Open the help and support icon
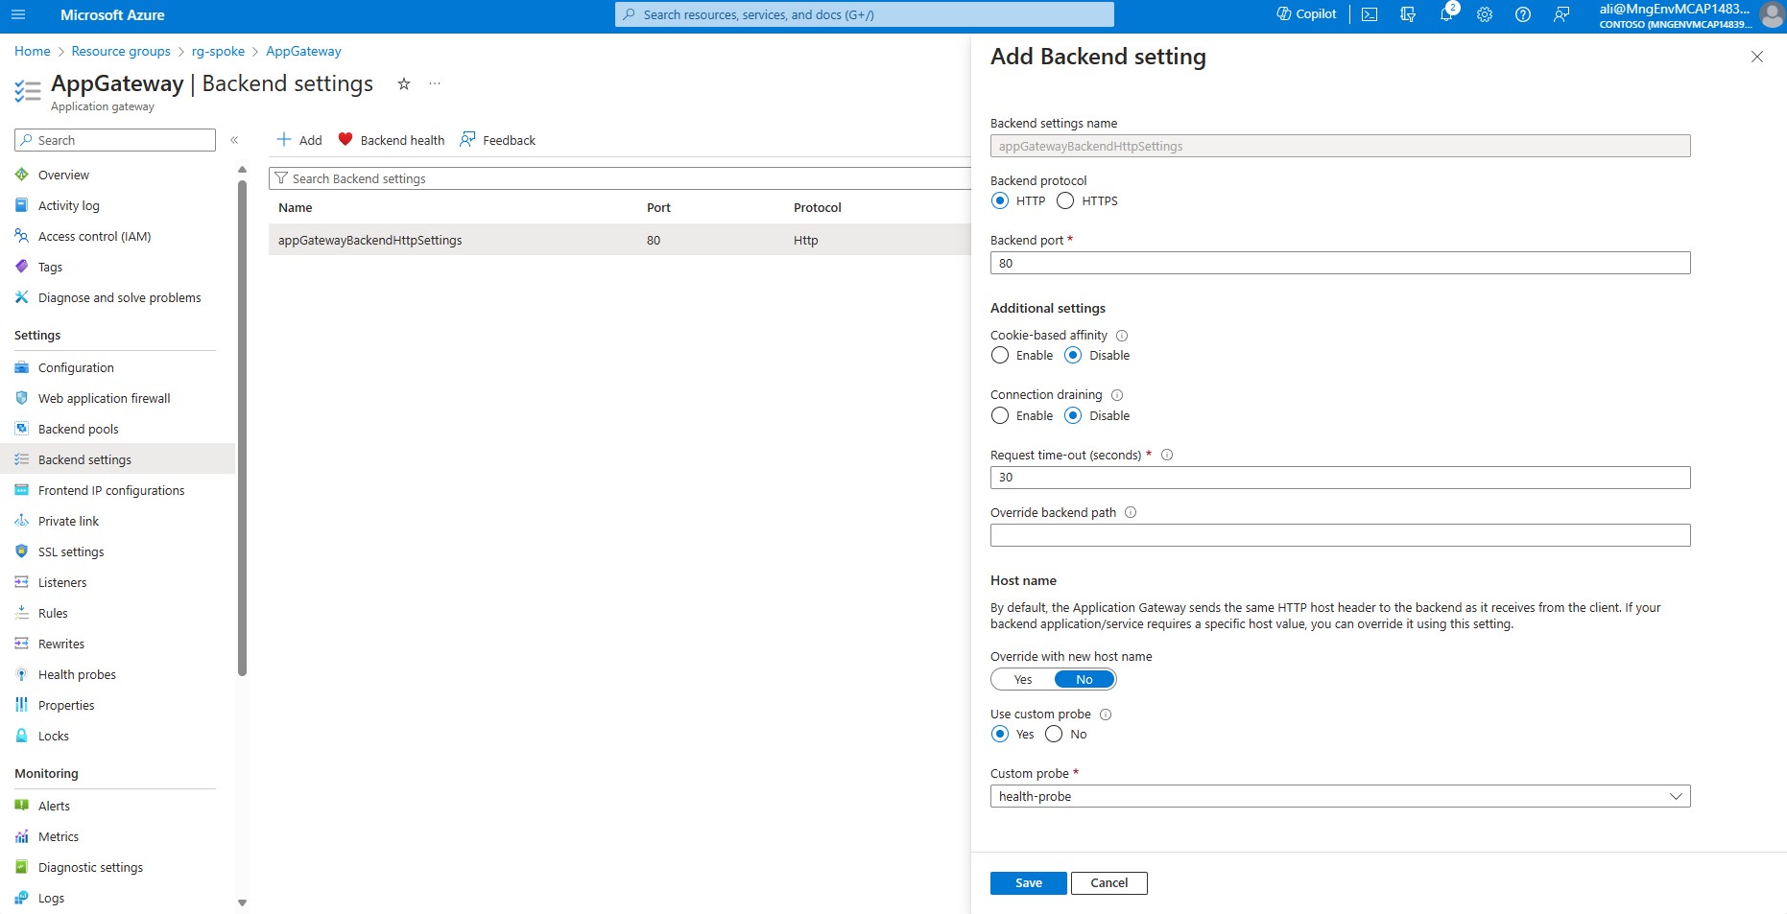This screenshot has height=914, width=1787. click(1523, 14)
